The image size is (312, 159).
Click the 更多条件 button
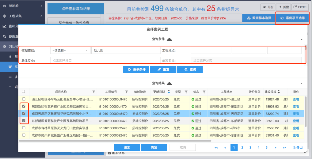click(x=136, y=70)
